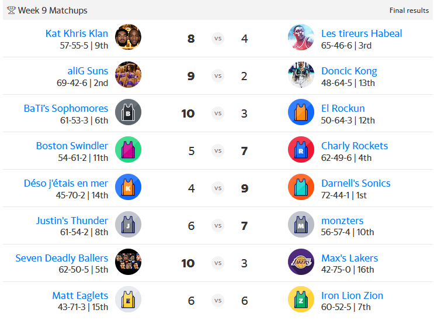Open aliG Suns cheerleaders avatar
The width and height of the screenshot is (434, 320).
tap(128, 75)
